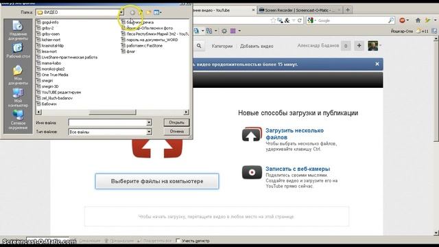The width and height of the screenshot is (439, 247).
Task: Click horizontal scrollbar thumb in file list
Action: [x=112, y=113]
